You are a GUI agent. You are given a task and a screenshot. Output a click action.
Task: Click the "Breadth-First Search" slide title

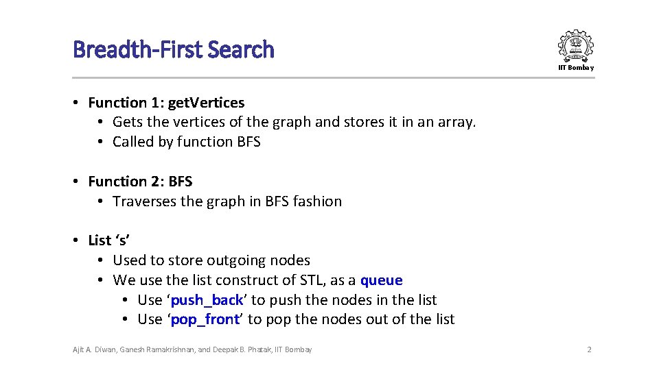point(174,49)
